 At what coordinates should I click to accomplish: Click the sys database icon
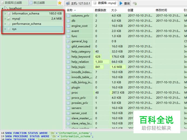pos(9,29)
